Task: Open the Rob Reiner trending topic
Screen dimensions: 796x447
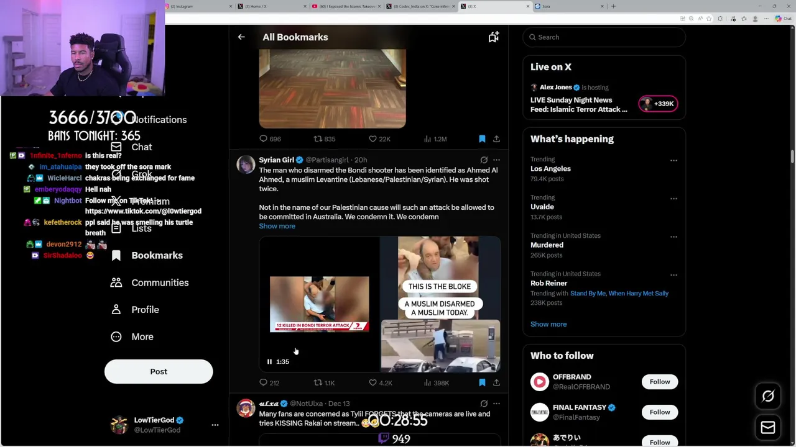Action: [x=548, y=283]
